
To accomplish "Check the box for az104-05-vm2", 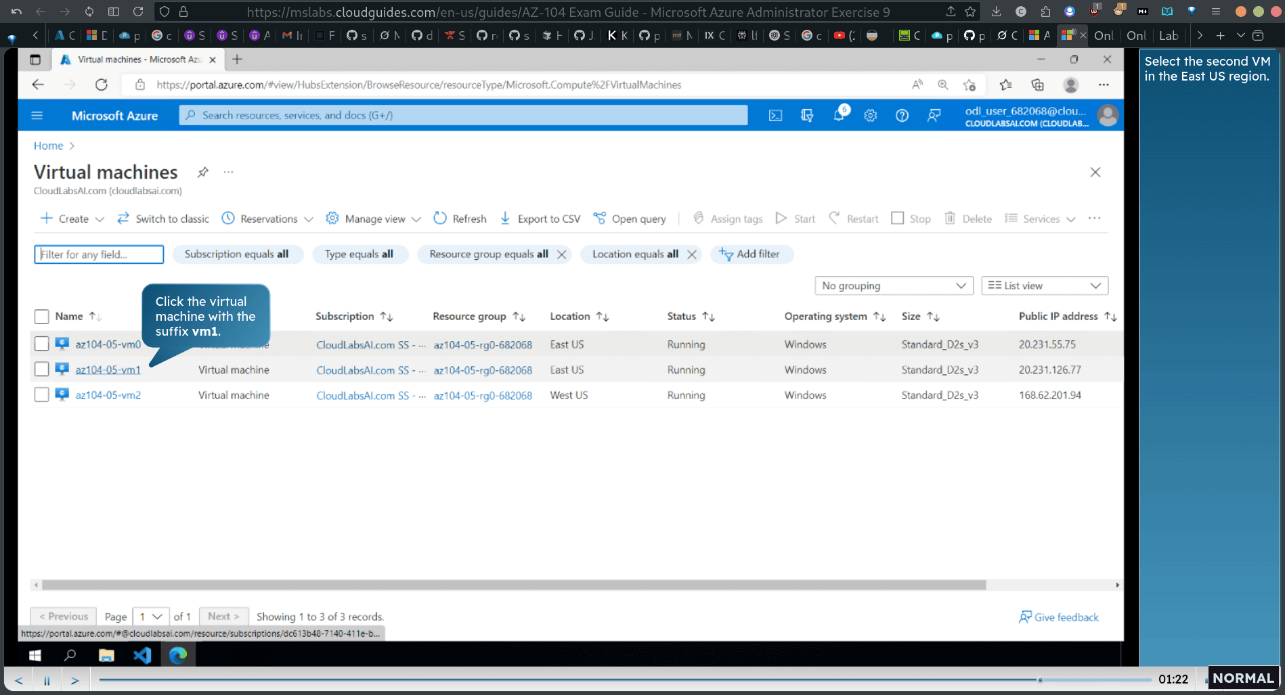I will coord(41,395).
